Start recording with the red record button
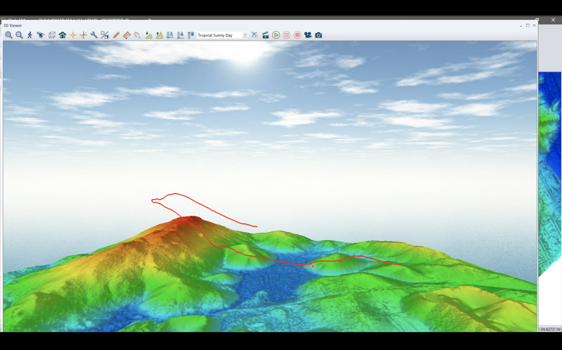The image size is (562, 350). click(x=298, y=35)
